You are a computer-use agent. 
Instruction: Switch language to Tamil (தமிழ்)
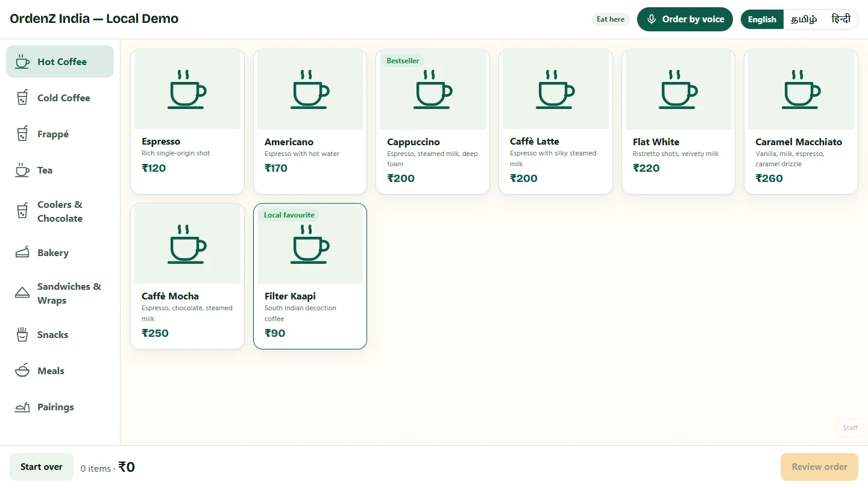[804, 19]
